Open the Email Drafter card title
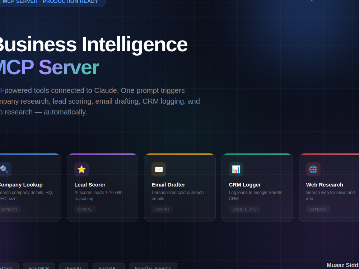The width and height of the screenshot is (359, 269). 168,185
